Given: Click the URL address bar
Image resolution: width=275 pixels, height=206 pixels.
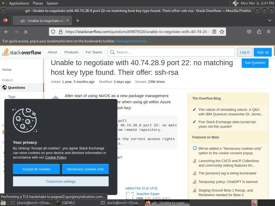Looking at the screenshot, I should pos(137,32).
